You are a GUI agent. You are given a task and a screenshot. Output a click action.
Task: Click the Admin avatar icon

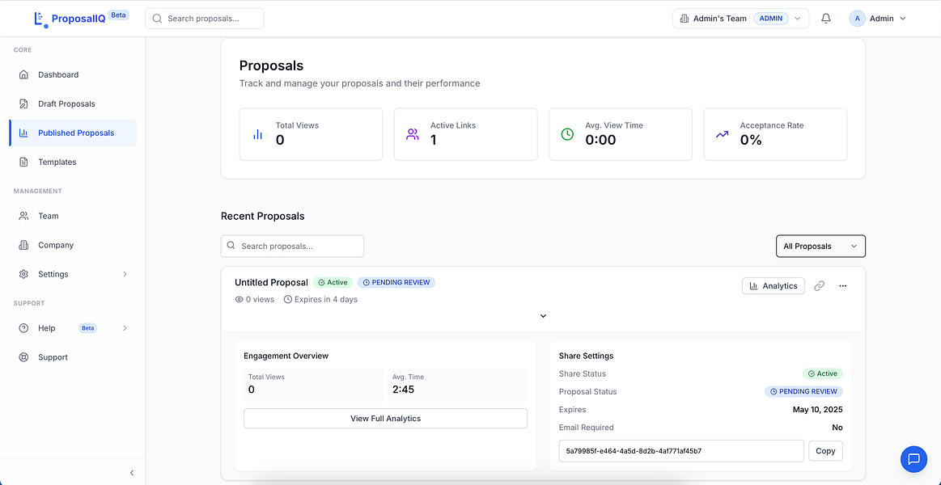[857, 19]
